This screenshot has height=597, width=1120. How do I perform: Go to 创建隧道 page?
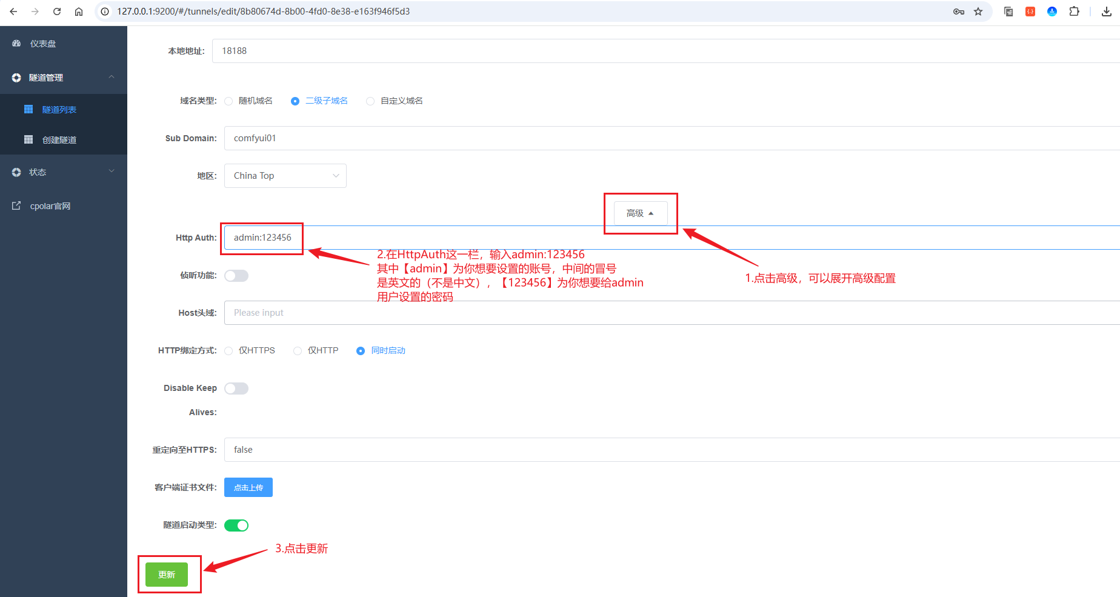59,140
